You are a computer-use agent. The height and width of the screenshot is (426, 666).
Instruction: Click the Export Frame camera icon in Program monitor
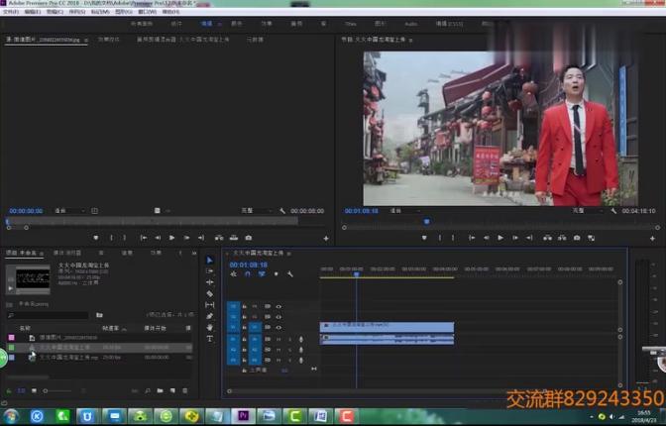click(577, 238)
